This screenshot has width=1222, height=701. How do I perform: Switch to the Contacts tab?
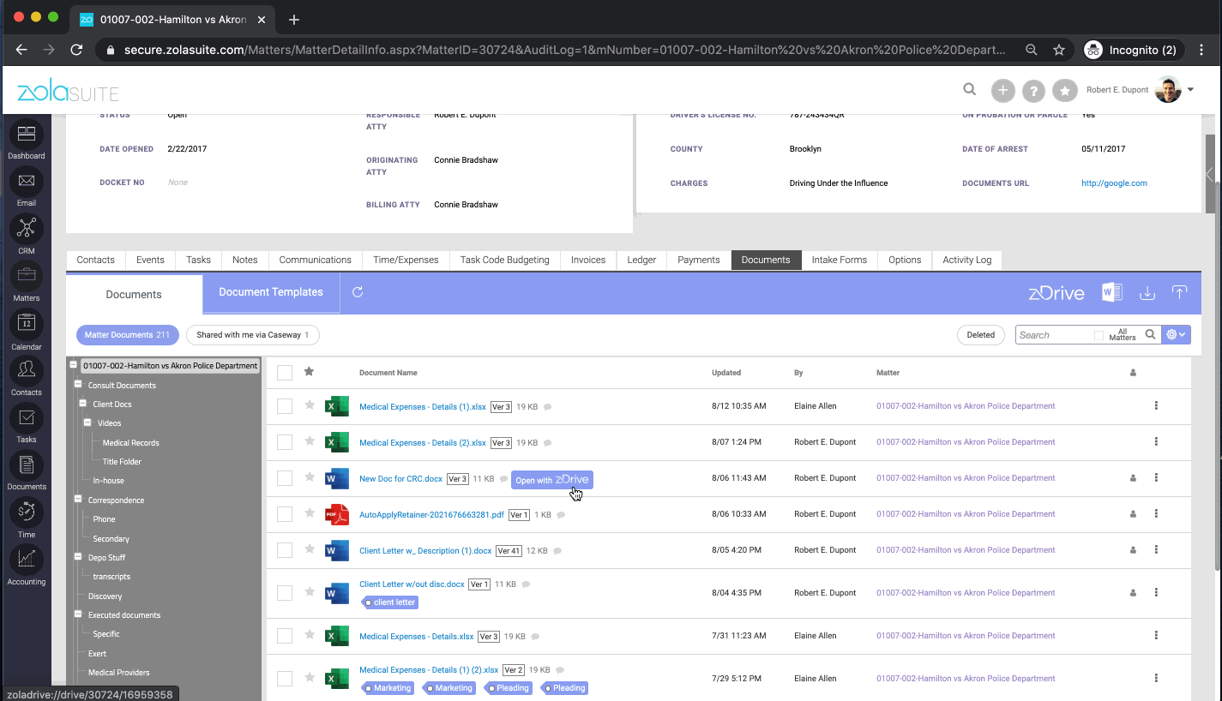(96, 260)
